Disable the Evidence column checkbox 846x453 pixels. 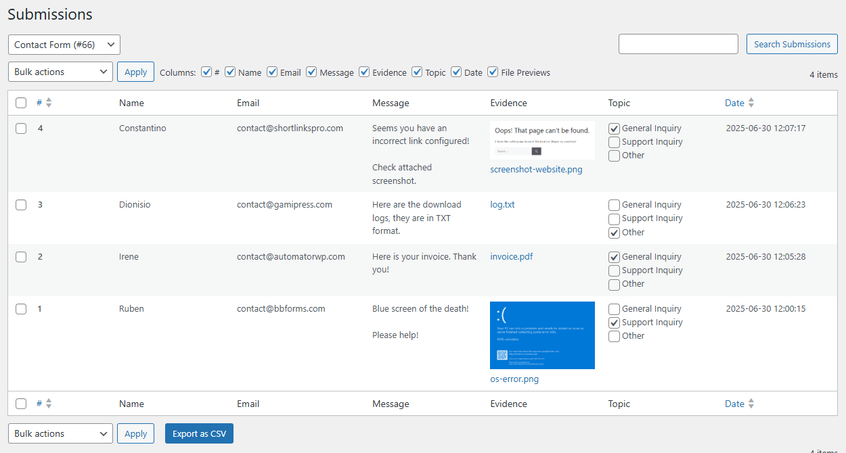click(x=364, y=72)
